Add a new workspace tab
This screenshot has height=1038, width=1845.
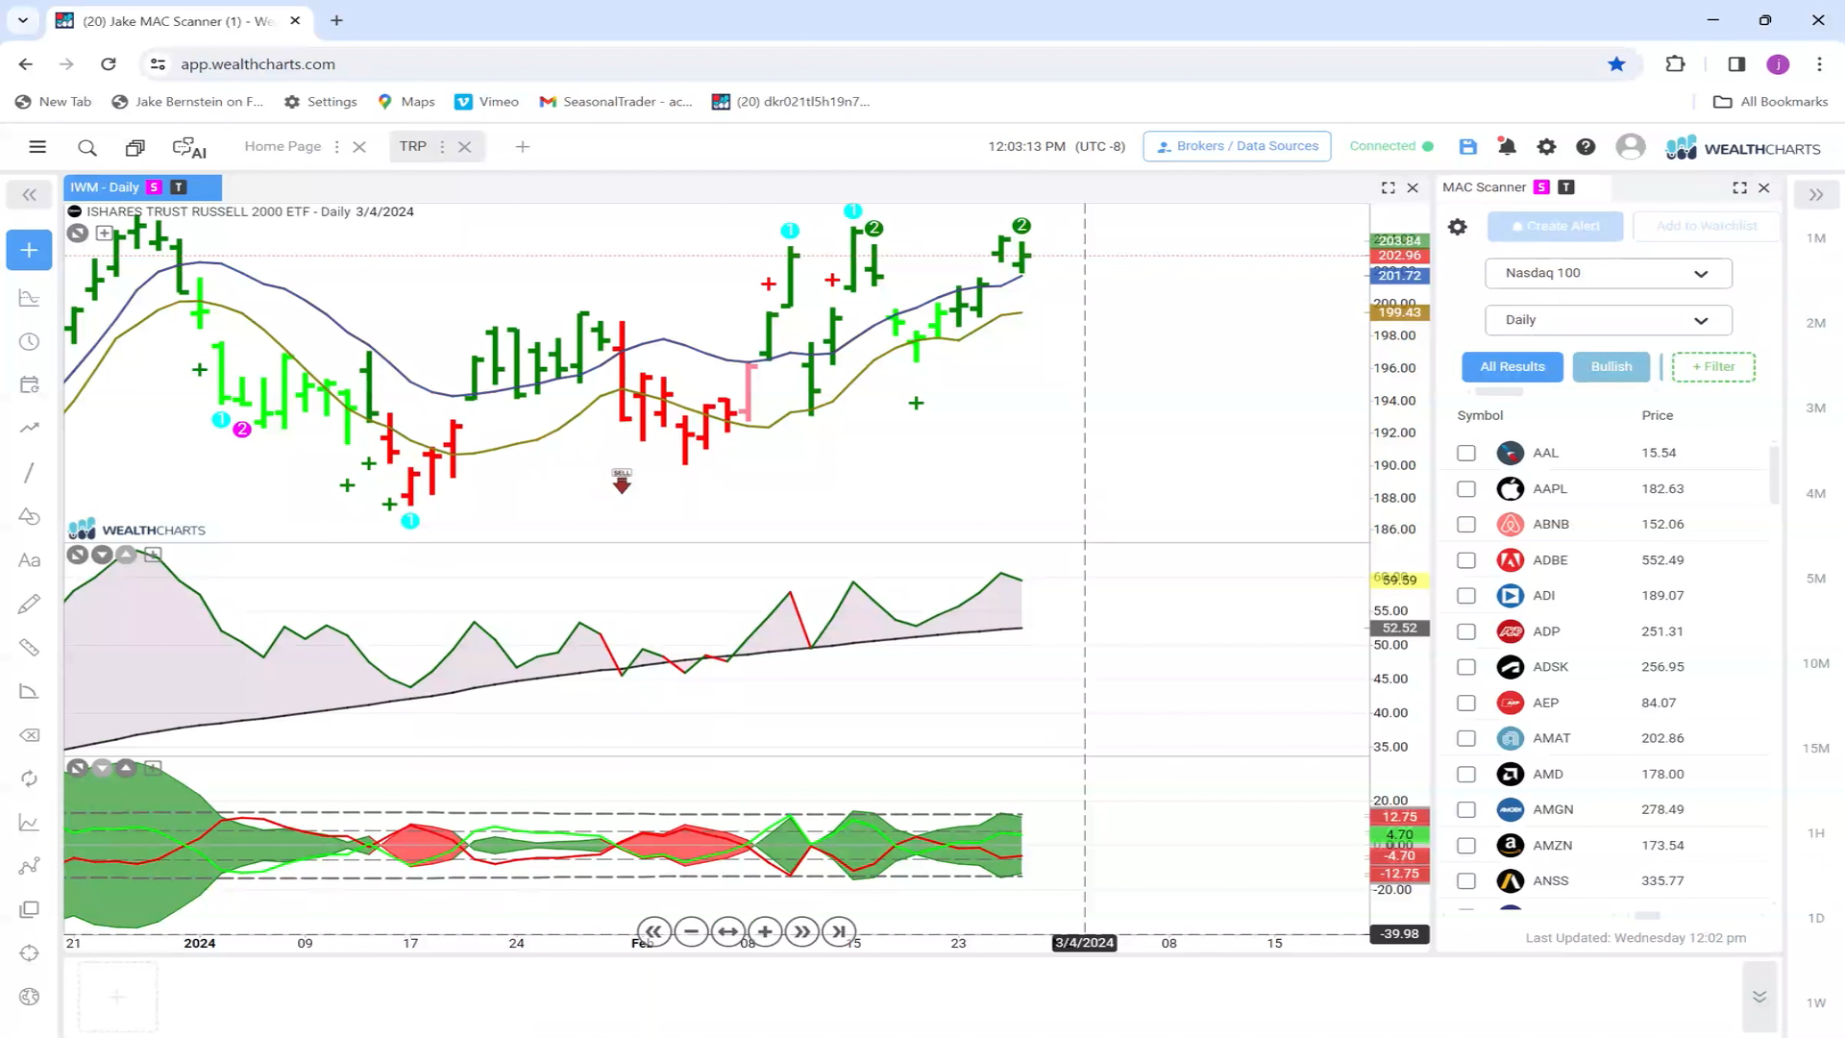pos(523,147)
